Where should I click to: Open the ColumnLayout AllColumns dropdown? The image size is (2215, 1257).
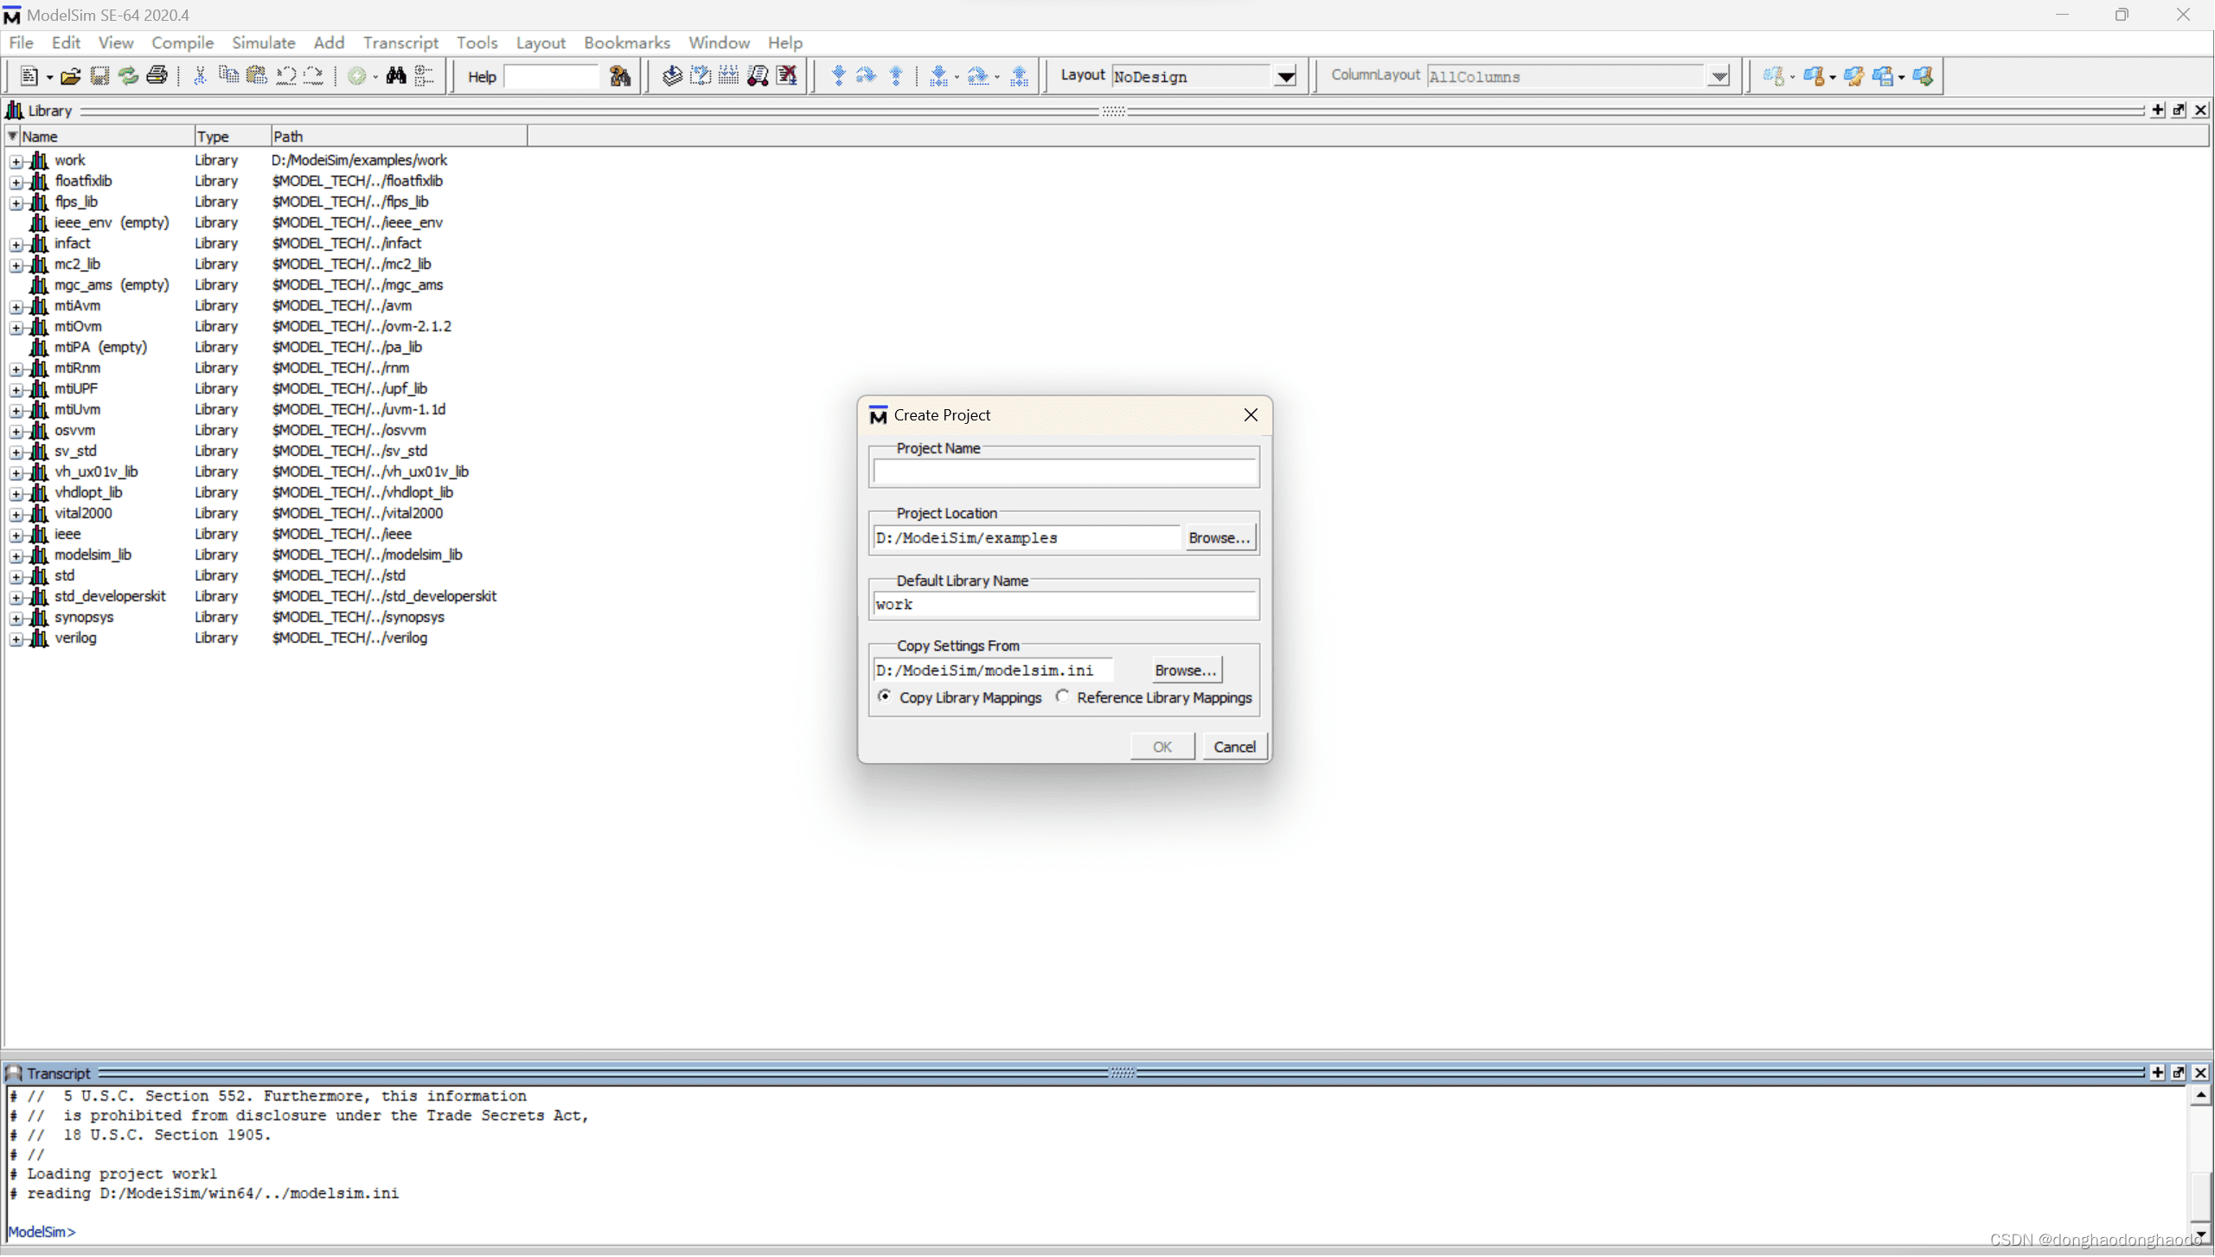pos(1719,76)
